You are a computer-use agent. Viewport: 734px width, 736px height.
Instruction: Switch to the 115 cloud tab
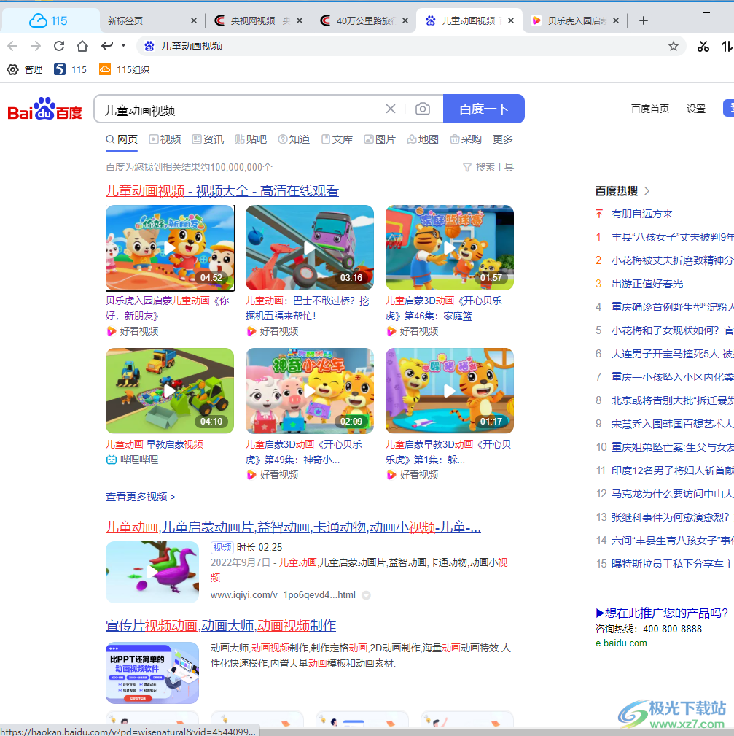click(x=50, y=20)
